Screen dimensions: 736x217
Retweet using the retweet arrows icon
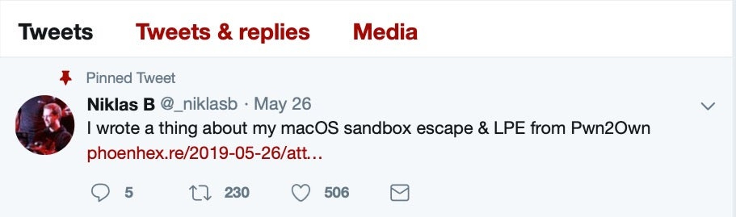[x=200, y=193]
